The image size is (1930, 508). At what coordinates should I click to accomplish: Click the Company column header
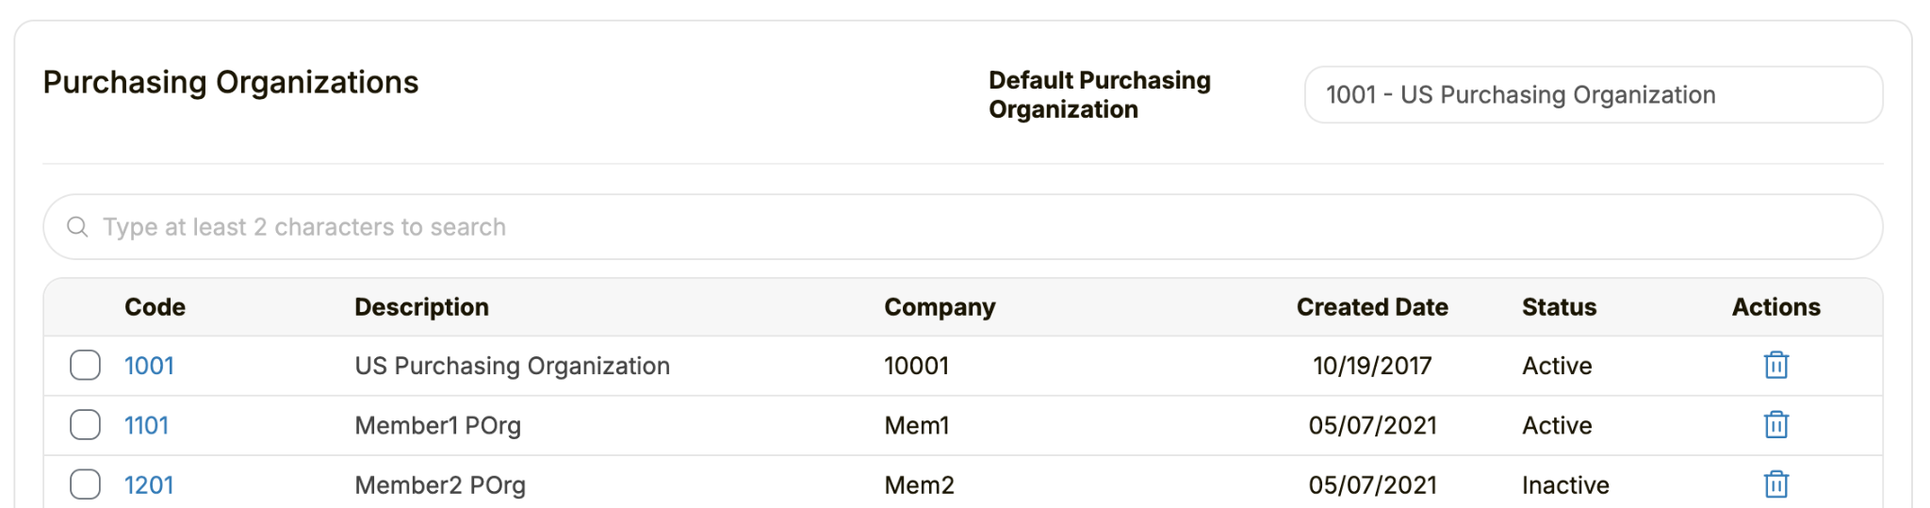pos(940,307)
